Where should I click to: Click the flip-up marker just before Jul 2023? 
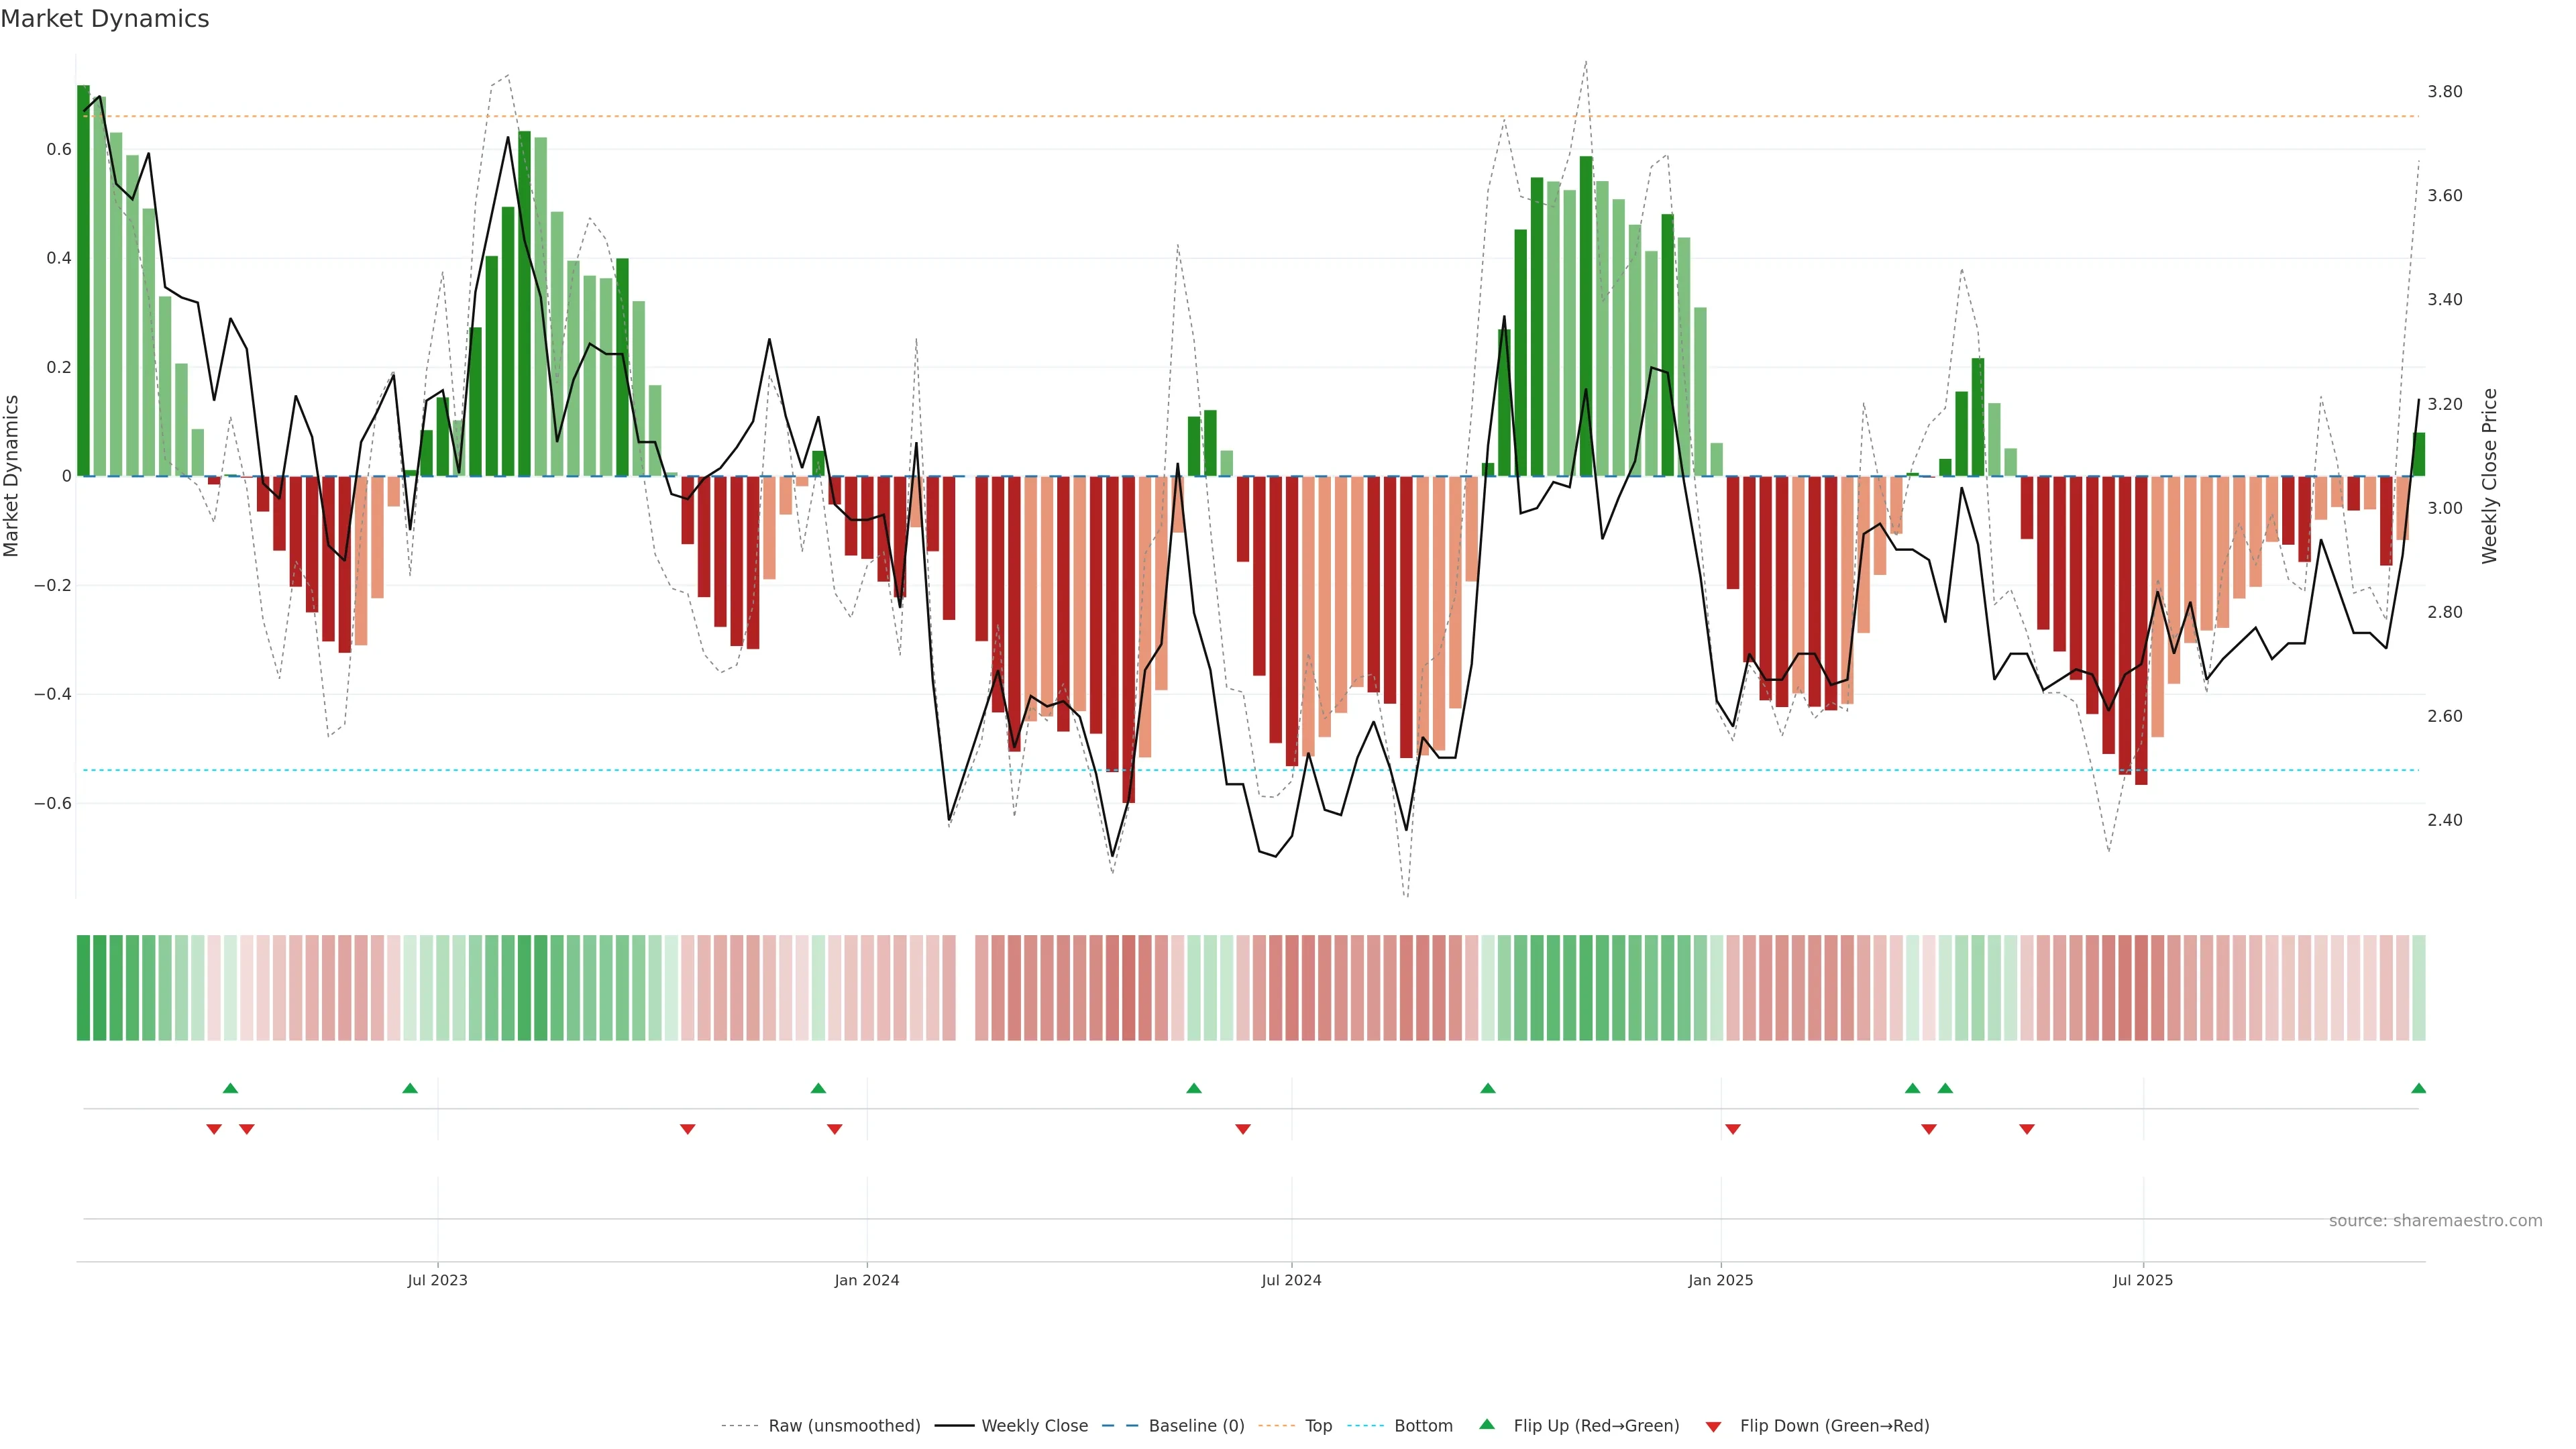tap(410, 1088)
